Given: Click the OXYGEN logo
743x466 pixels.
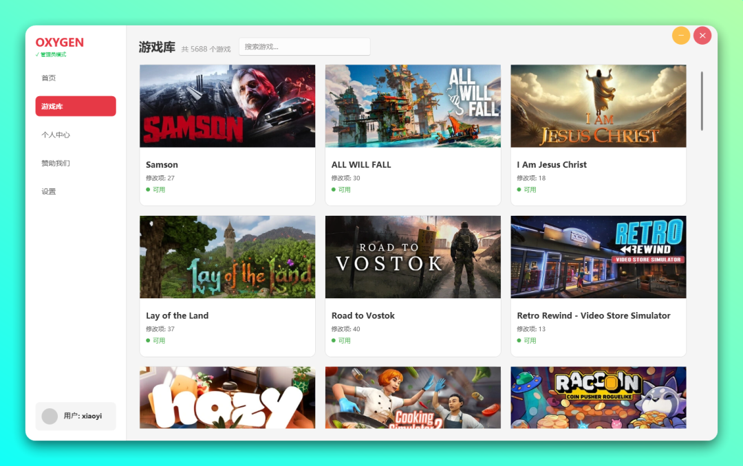Looking at the screenshot, I should (60, 43).
